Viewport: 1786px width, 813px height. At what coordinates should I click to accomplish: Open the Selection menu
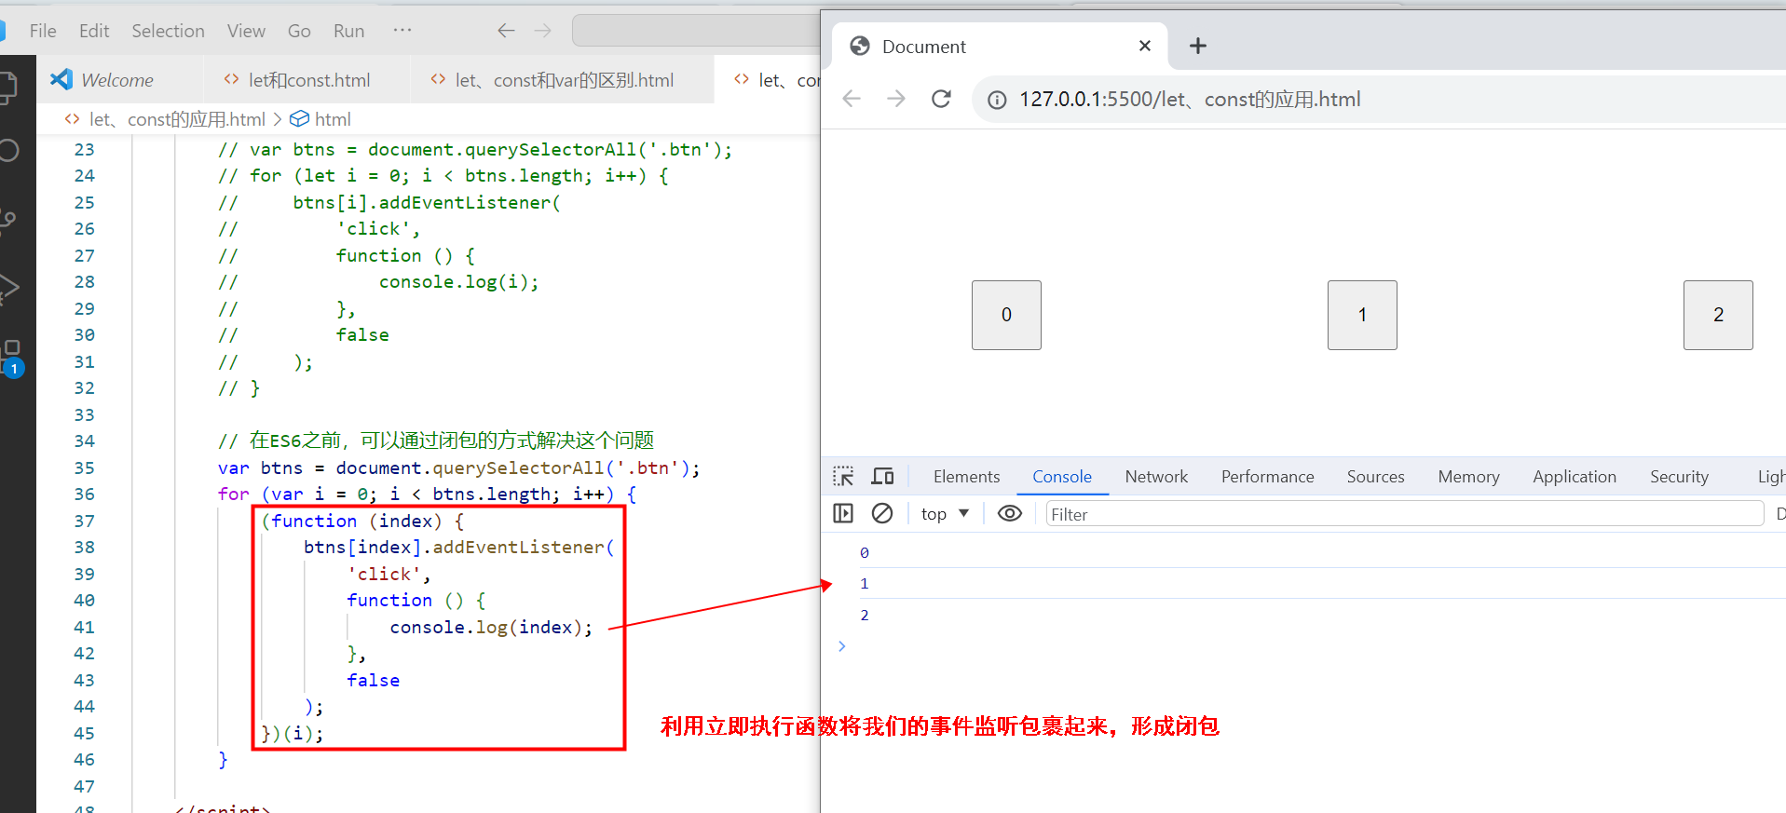point(168,31)
